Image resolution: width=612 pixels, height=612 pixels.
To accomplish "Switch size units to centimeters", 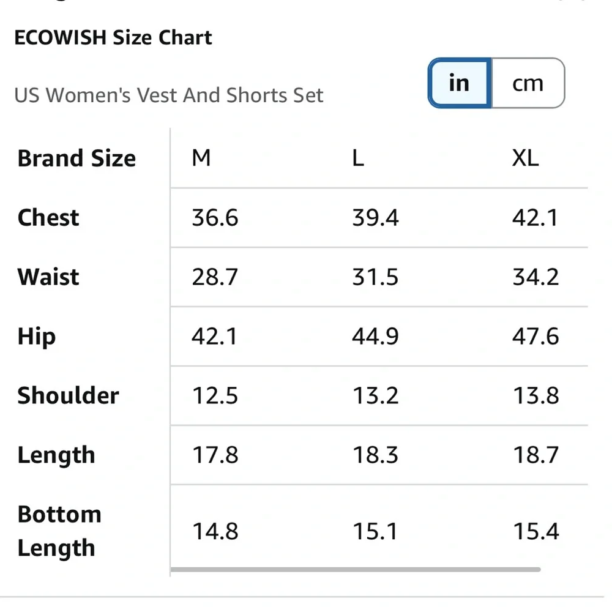I will coord(528,83).
